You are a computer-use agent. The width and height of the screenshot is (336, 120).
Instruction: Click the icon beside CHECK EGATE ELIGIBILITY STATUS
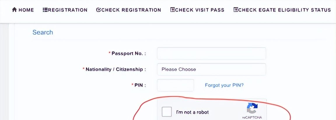236,10
